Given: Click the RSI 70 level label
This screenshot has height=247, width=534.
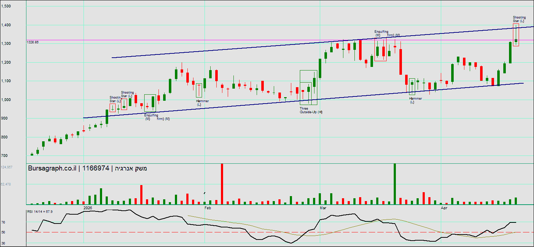Looking at the screenshot, I should tap(4, 222).
